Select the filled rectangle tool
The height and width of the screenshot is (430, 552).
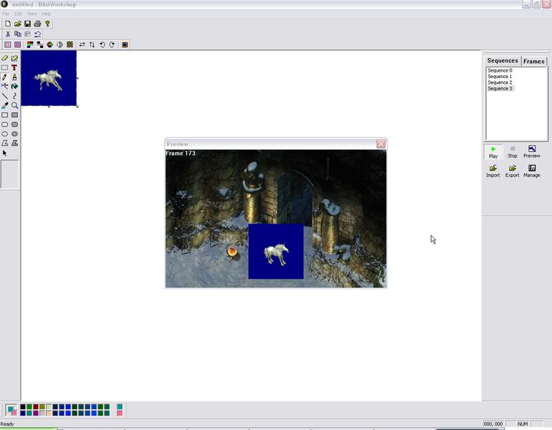(14, 115)
